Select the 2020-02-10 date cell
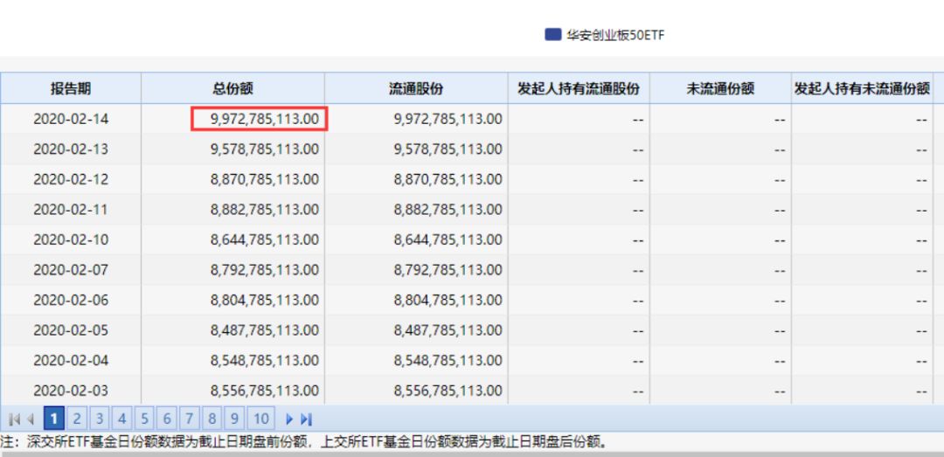Screen dimensions: 944x457 (x=71, y=239)
